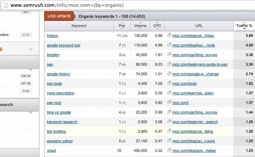
Task: Open the keyword research keyword link
Action: coord(62,122)
